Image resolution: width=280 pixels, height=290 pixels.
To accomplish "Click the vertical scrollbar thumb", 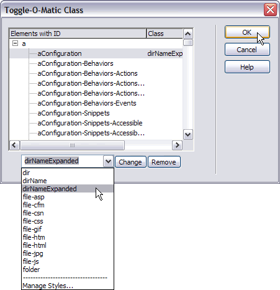I will click(x=188, y=43).
